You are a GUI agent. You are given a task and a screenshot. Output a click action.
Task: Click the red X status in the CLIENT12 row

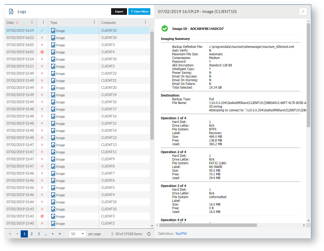coord(42,138)
